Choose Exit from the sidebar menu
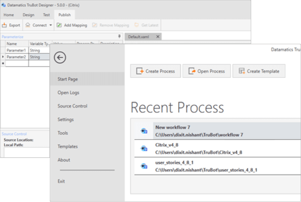 point(61,181)
